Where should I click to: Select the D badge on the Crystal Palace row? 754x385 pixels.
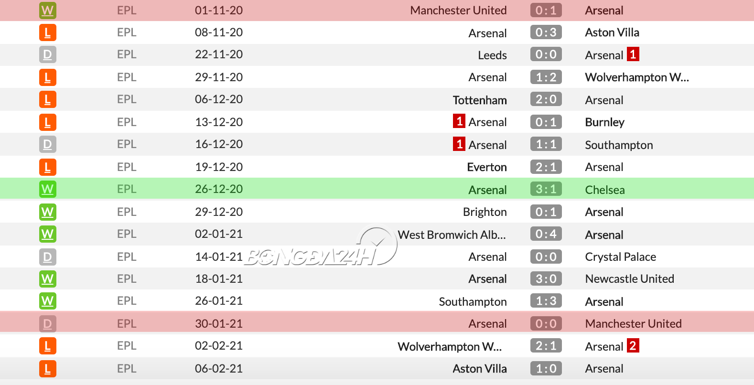47,257
